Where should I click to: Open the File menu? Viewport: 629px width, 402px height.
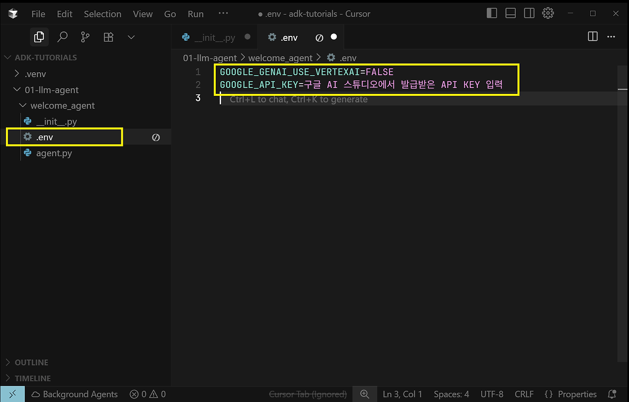click(x=38, y=14)
